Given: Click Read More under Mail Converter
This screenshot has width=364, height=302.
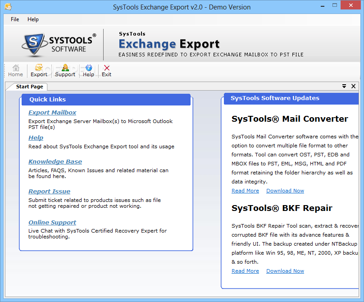Looking at the screenshot, I should coord(245,191).
